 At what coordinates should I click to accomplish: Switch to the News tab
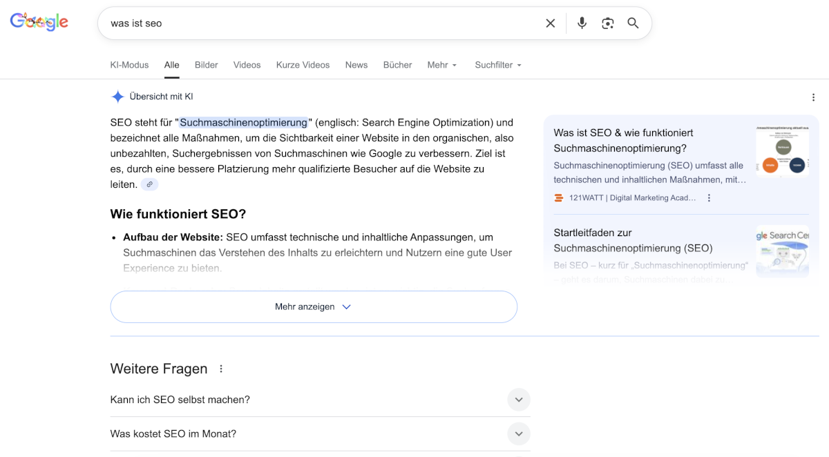(356, 65)
